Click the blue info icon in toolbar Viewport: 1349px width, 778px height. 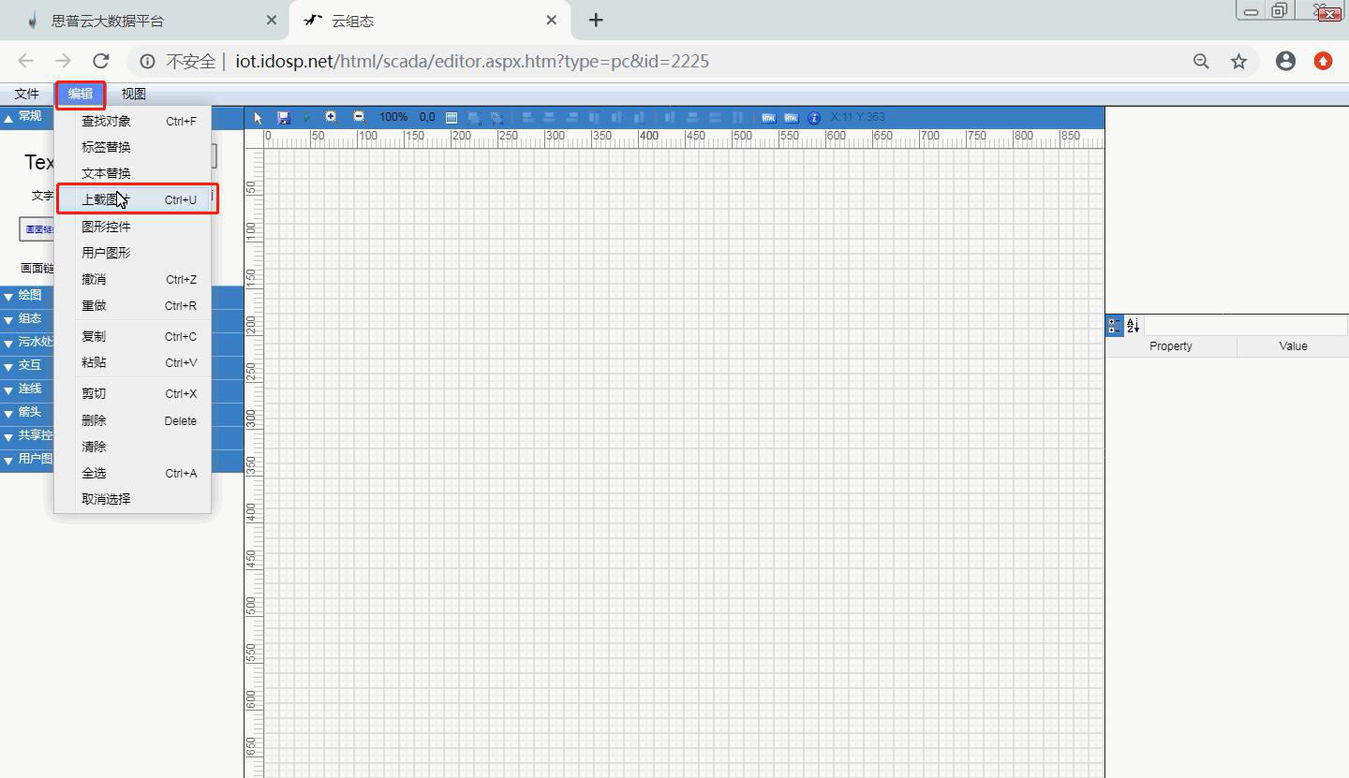pos(813,118)
